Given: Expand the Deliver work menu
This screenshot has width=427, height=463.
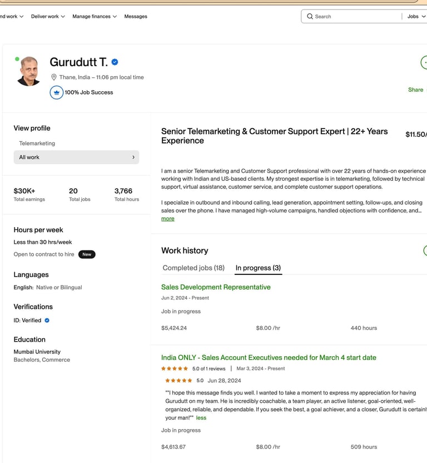Looking at the screenshot, I should (x=48, y=17).
